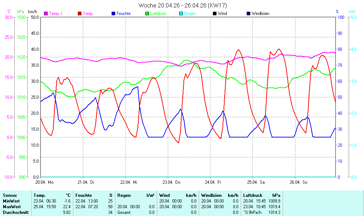Click the hPa axis unit label

[x=21, y=12]
